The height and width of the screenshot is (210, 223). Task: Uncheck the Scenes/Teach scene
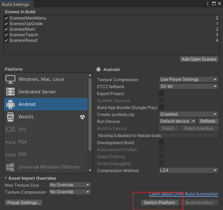[x=6, y=35]
